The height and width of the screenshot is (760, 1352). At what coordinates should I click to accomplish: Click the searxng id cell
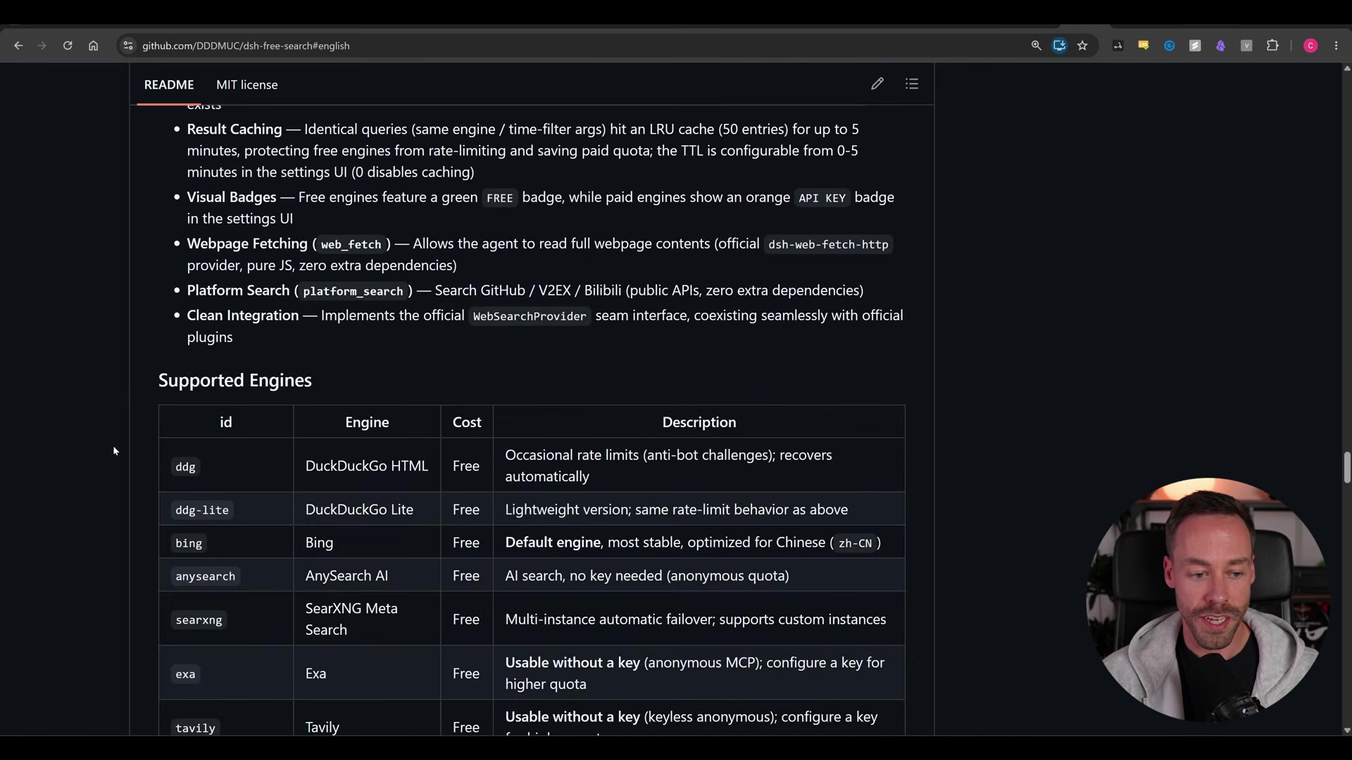click(x=226, y=619)
